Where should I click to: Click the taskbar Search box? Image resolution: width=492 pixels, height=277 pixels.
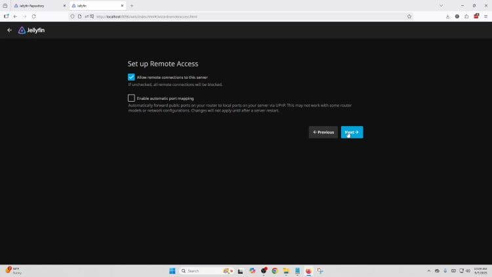199,270
